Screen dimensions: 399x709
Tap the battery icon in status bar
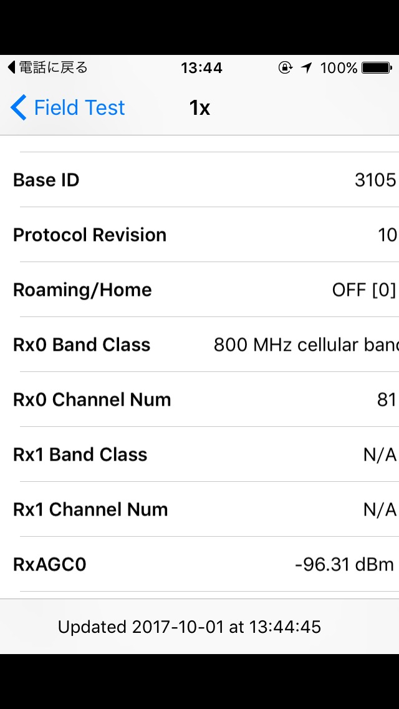pyautogui.click(x=376, y=67)
